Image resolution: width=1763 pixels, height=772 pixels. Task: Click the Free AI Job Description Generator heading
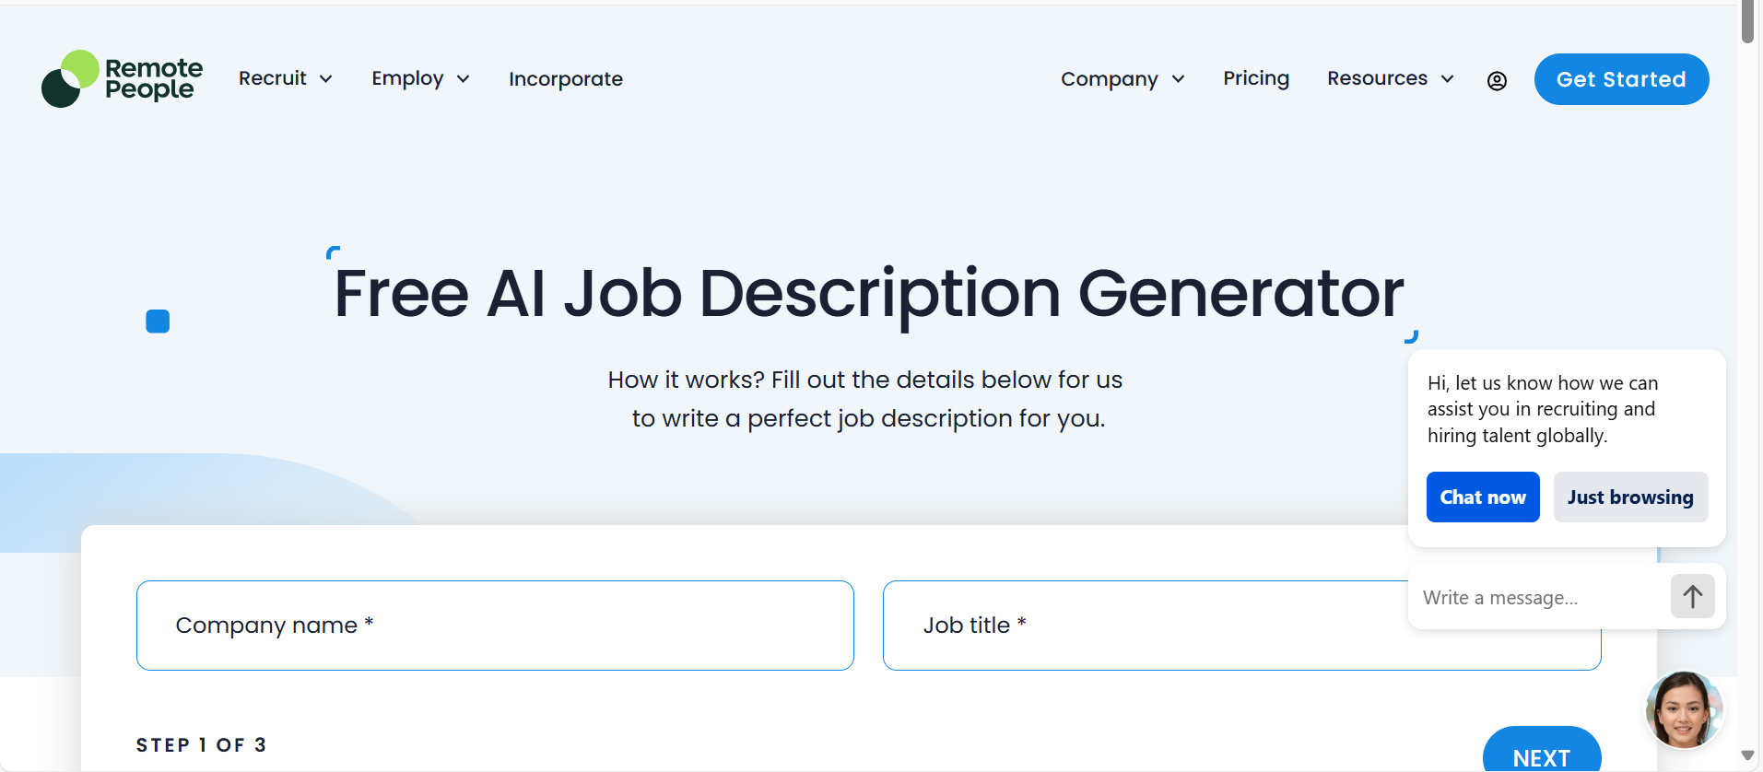868,294
